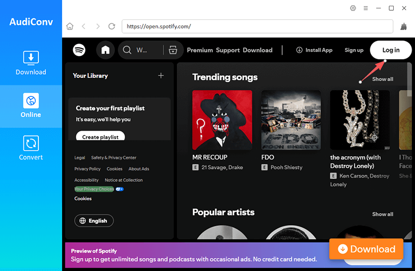Click the orange Download button
Image resolution: width=415 pixels, height=271 pixels.
point(366,249)
